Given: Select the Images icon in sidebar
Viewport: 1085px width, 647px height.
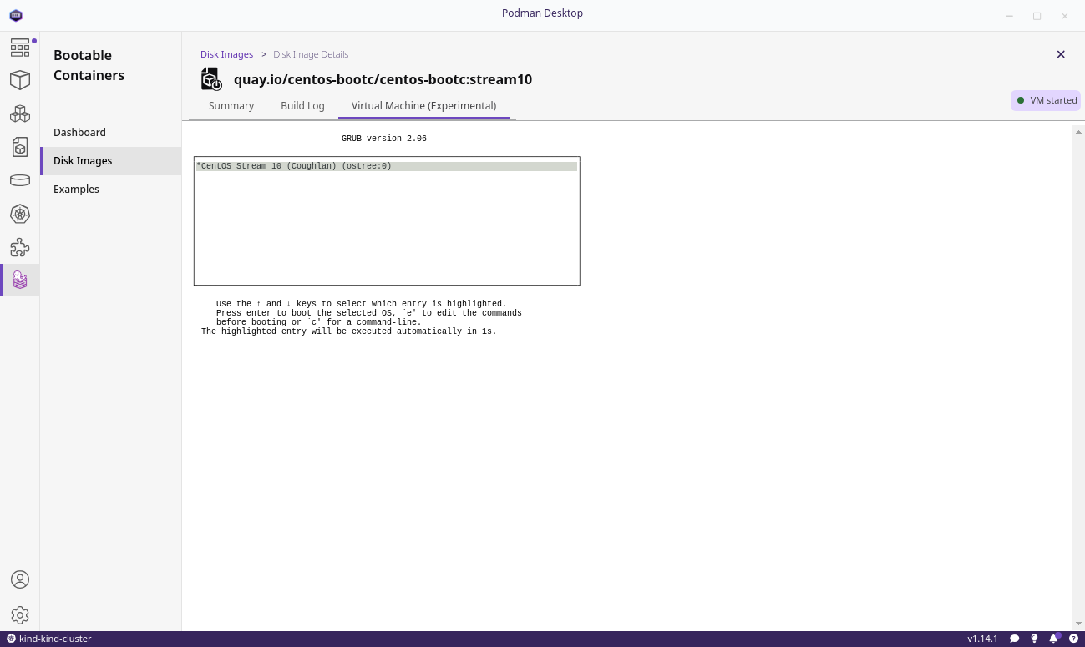Looking at the screenshot, I should [20, 147].
